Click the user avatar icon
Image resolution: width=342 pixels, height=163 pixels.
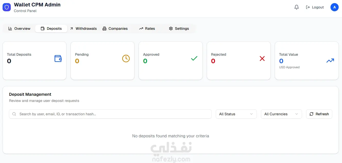click(x=334, y=7)
